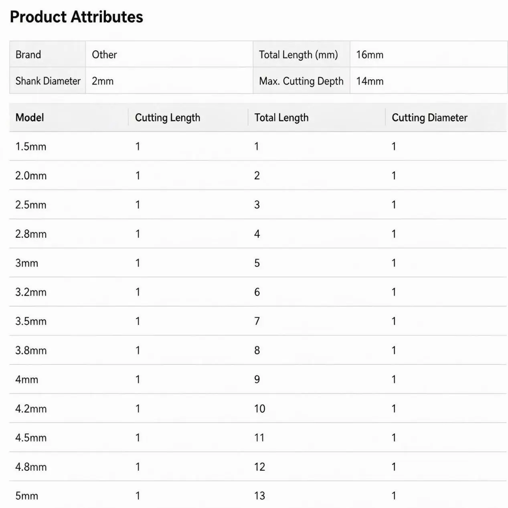This screenshot has height=508, width=508.
Task: Select the 2.8mm model row
Action: 258,234
